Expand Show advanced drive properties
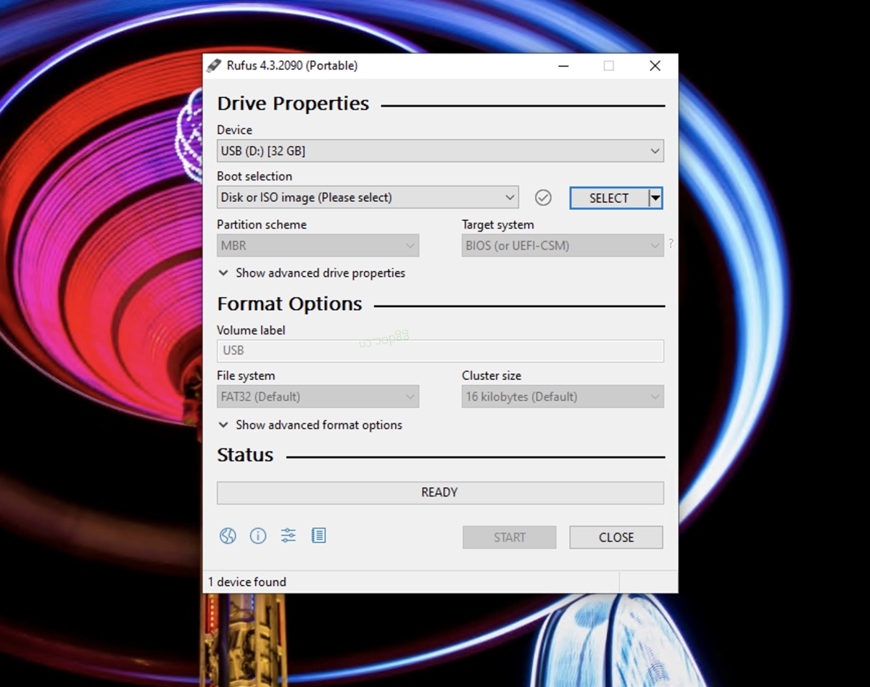870x687 pixels. click(312, 273)
